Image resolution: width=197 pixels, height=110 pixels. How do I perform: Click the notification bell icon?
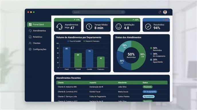click(160, 12)
